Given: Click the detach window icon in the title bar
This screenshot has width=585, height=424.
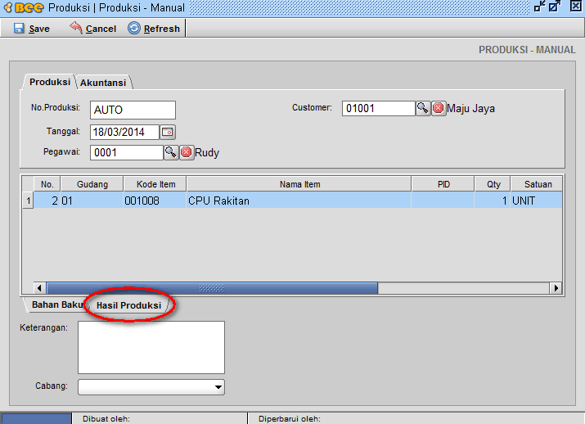Looking at the screenshot, I should (555, 7).
